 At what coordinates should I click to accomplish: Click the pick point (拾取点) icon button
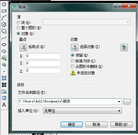23,48
